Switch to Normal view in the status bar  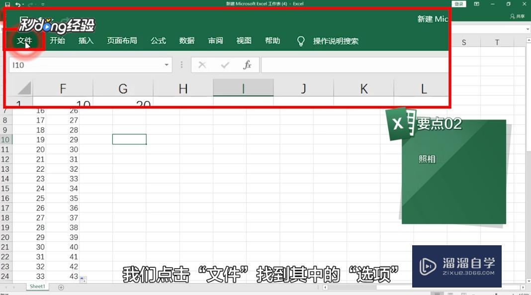(437, 293)
